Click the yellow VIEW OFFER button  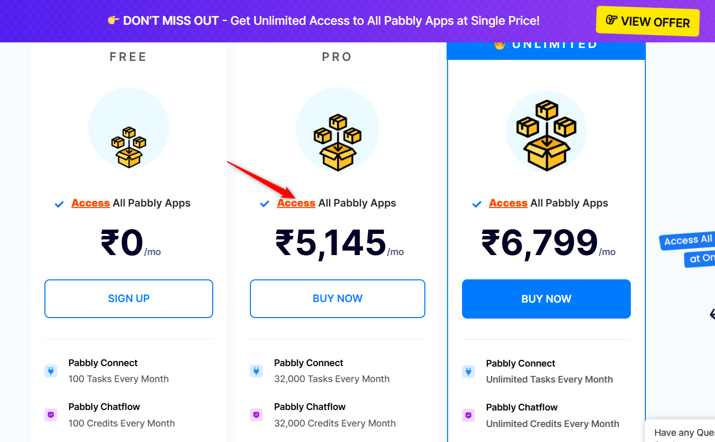648,22
